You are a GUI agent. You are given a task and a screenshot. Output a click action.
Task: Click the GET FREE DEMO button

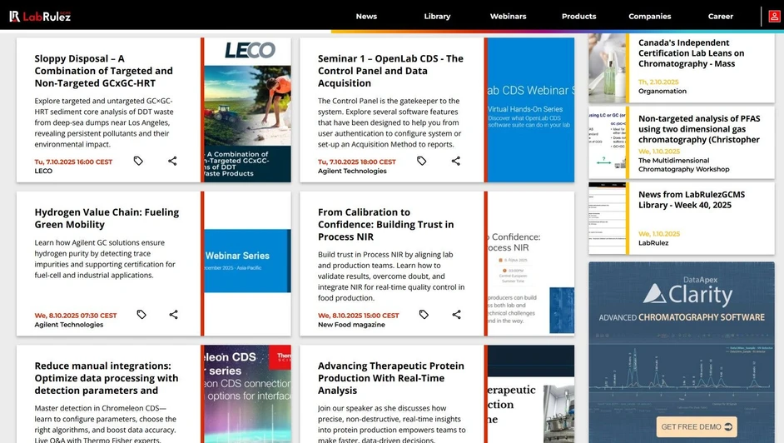[x=697, y=427]
